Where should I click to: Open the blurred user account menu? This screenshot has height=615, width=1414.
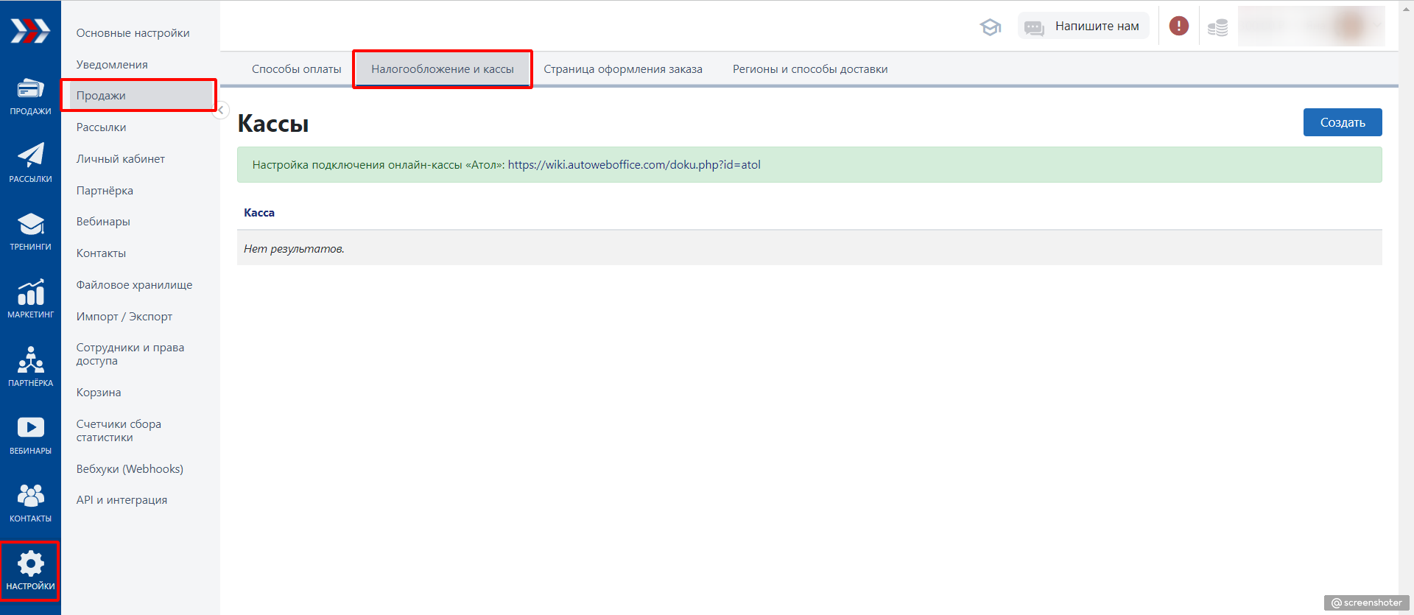(x=1311, y=27)
